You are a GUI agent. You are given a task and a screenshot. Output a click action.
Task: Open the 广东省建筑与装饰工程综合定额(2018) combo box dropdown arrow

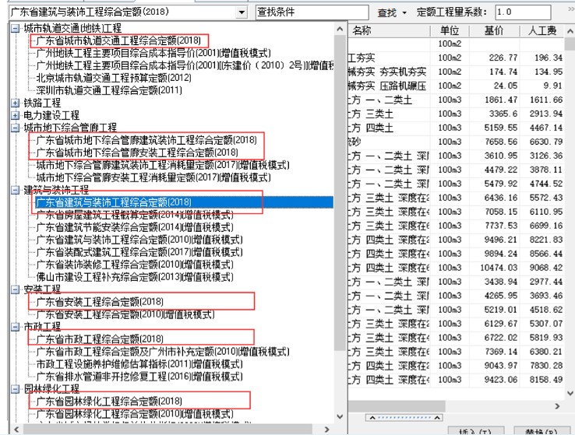point(242,12)
